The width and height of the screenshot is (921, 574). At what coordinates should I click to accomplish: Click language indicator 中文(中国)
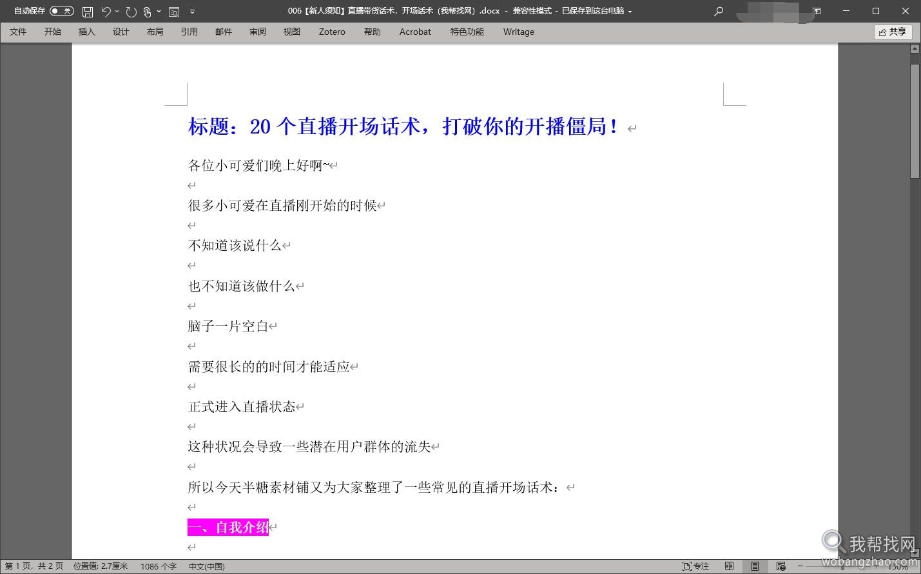pos(206,566)
